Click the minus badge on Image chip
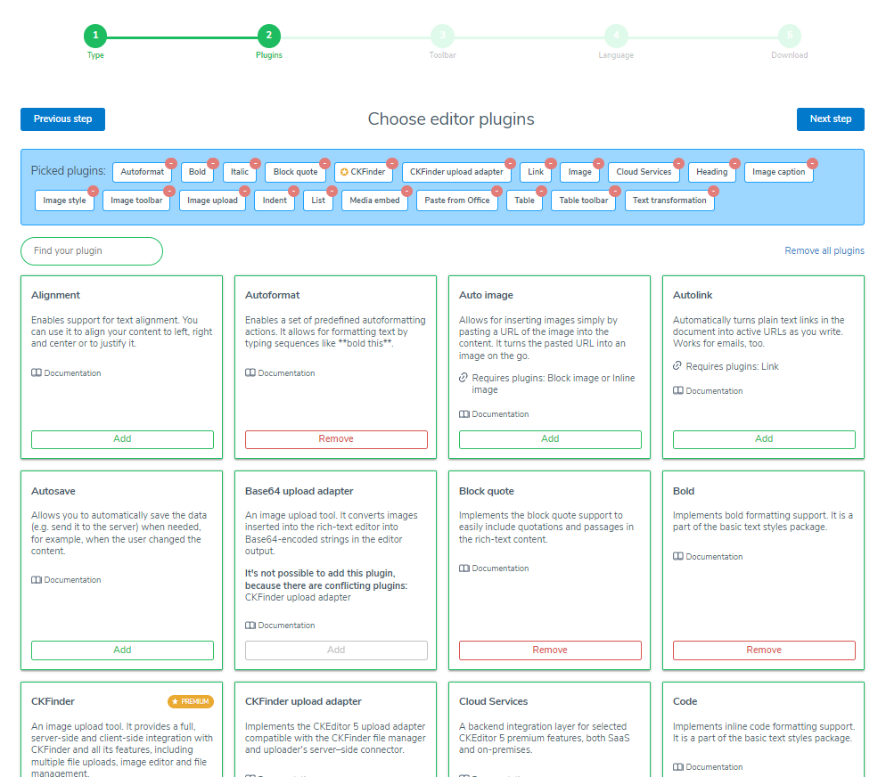The width and height of the screenshot is (886, 777). (x=598, y=163)
